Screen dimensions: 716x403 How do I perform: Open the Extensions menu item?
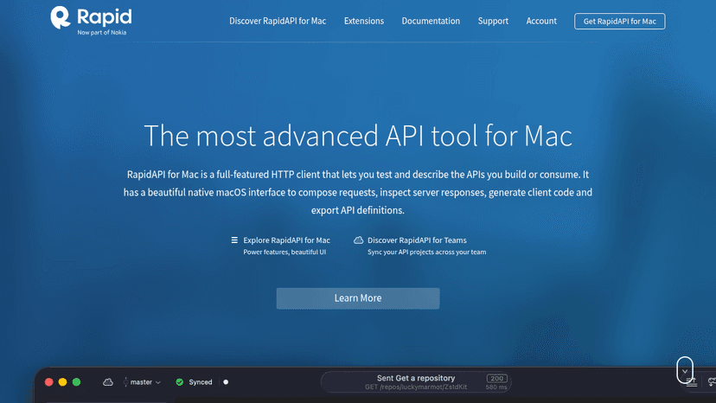click(x=364, y=21)
